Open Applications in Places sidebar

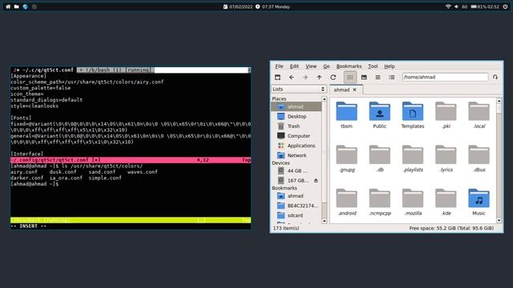click(297, 146)
